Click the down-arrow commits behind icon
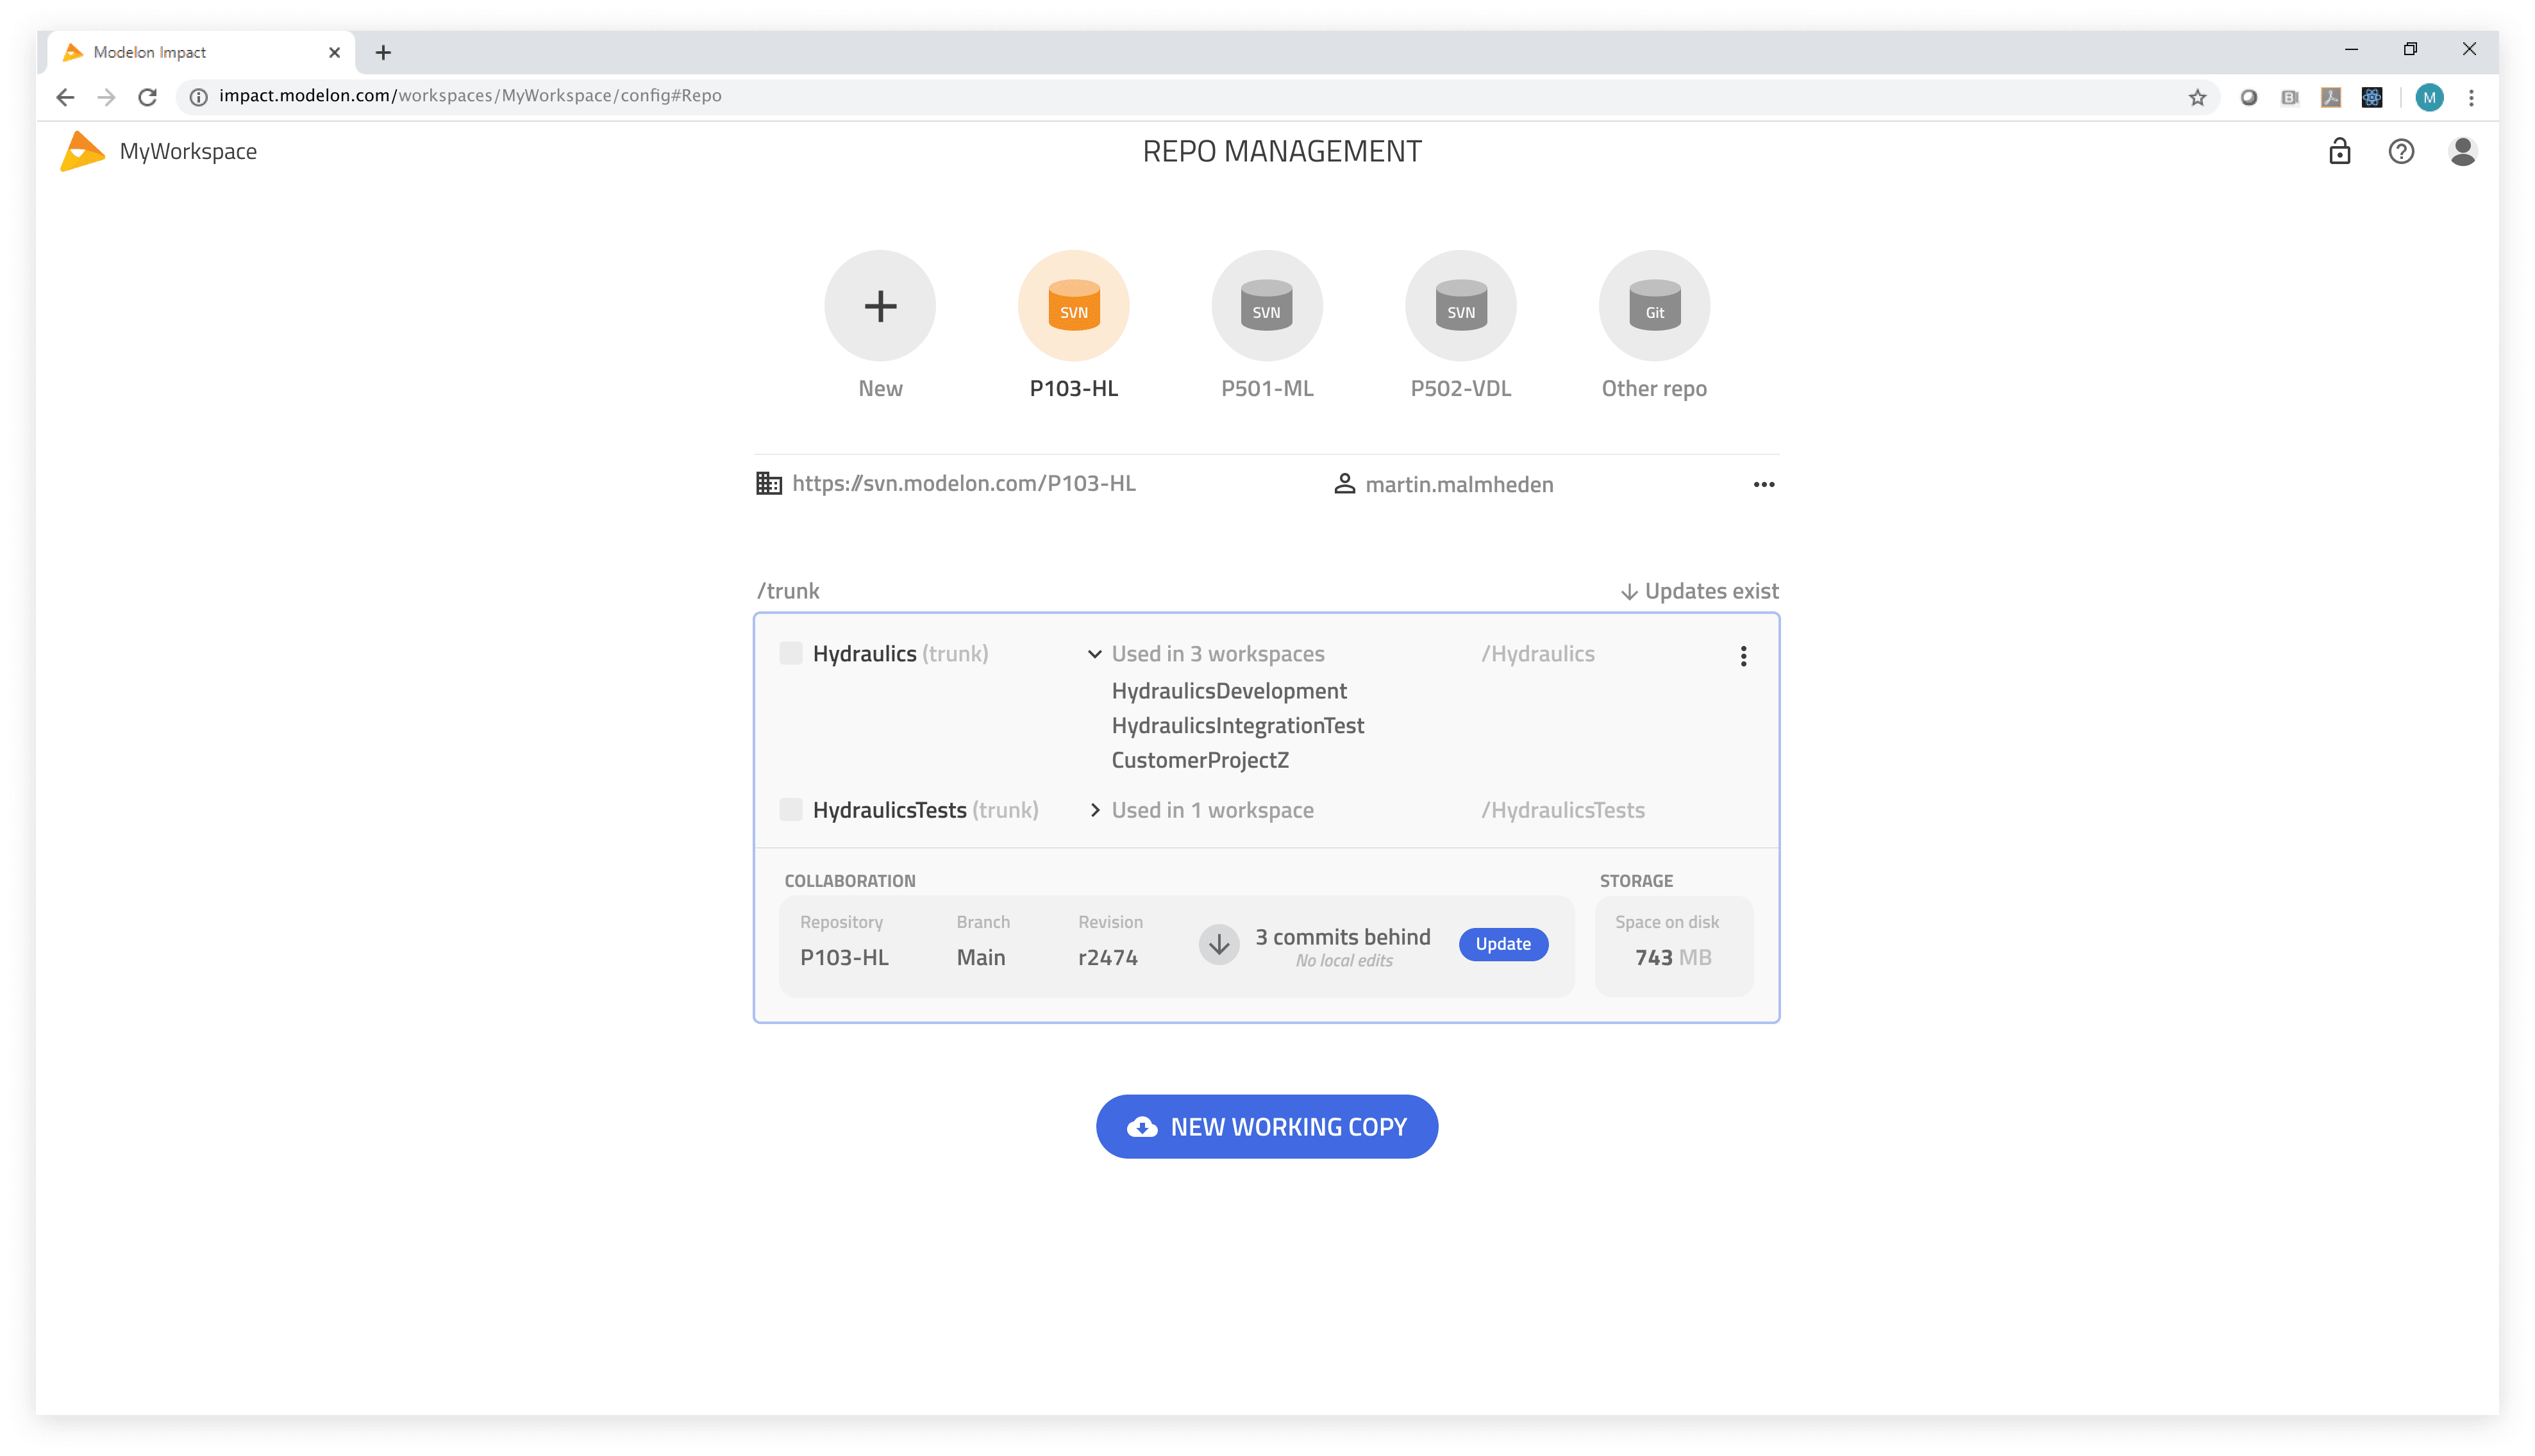This screenshot has height=1456, width=2535. 1219,944
